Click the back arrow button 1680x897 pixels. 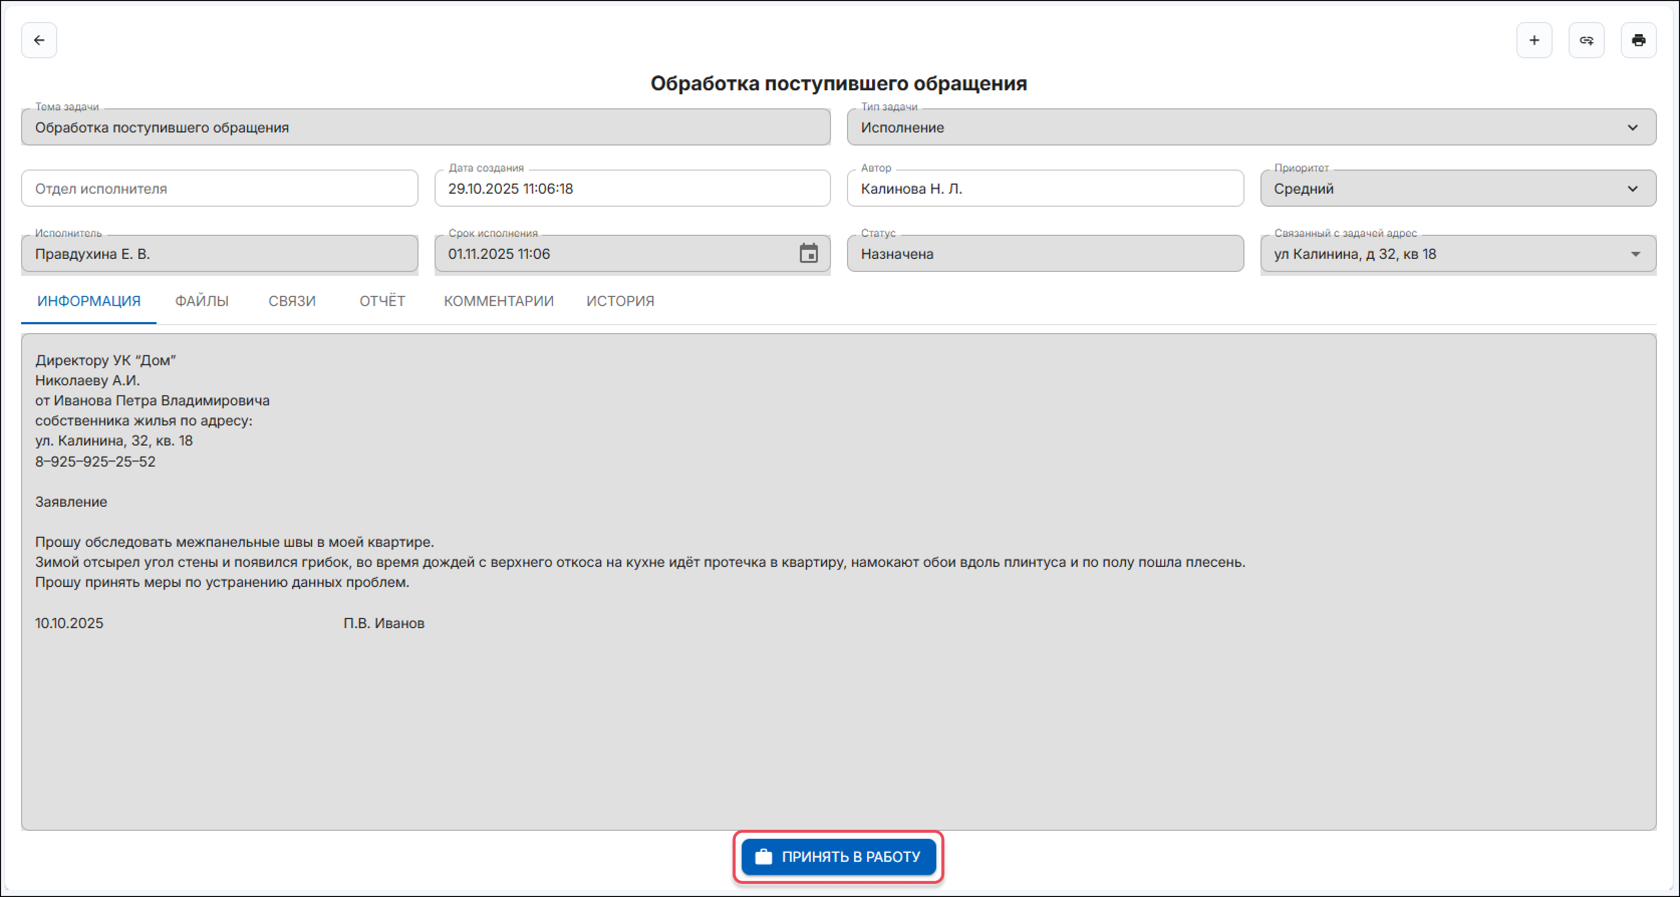[x=39, y=41]
